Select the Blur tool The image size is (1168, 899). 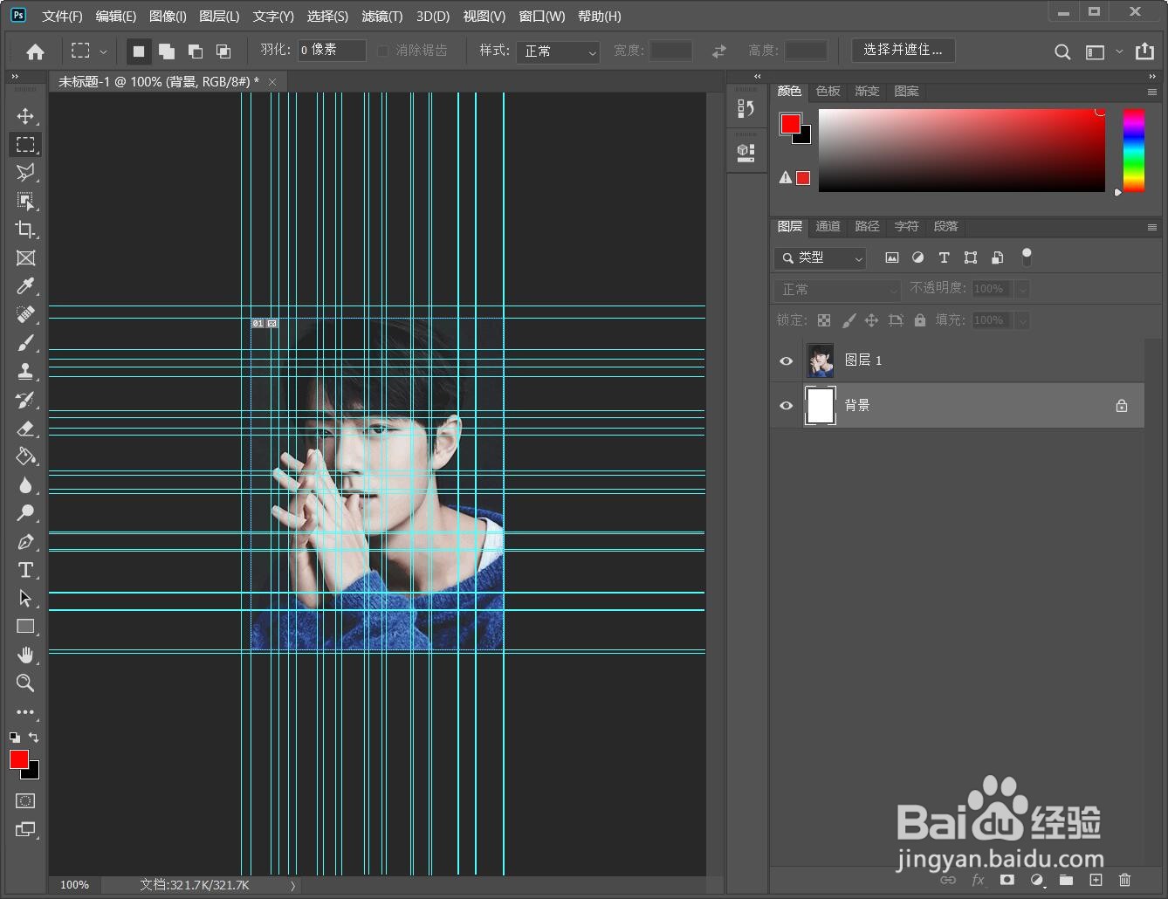(x=25, y=484)
